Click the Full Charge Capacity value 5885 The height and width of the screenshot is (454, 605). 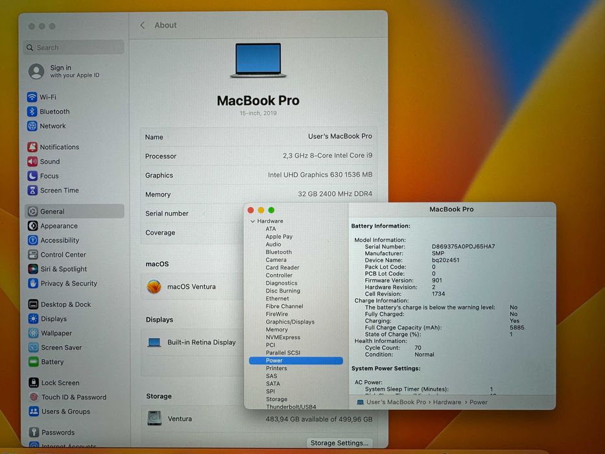click(x=517, y=328)
